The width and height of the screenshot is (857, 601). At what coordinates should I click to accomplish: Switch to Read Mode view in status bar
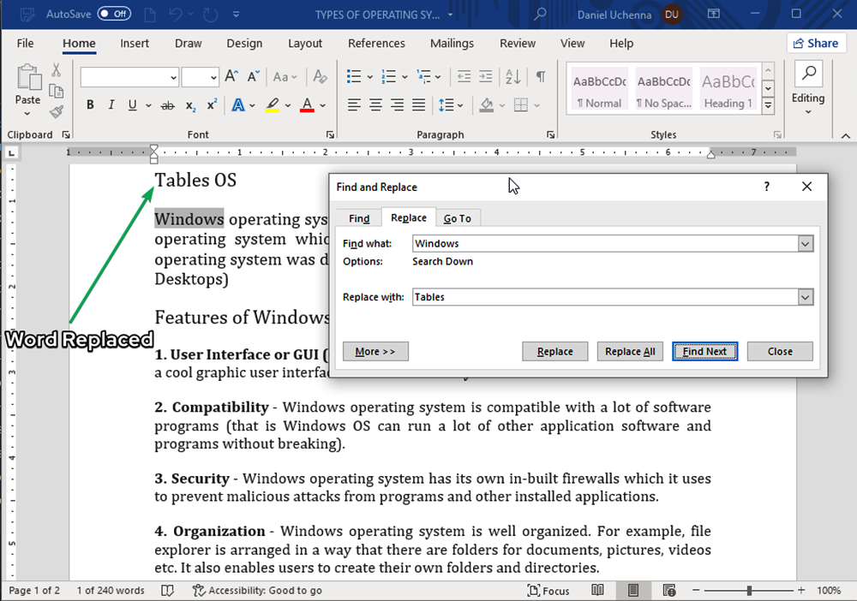[597, 591]
